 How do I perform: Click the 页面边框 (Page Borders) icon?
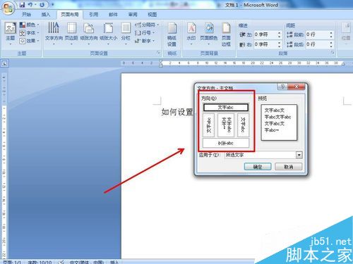tap(226, 34)
